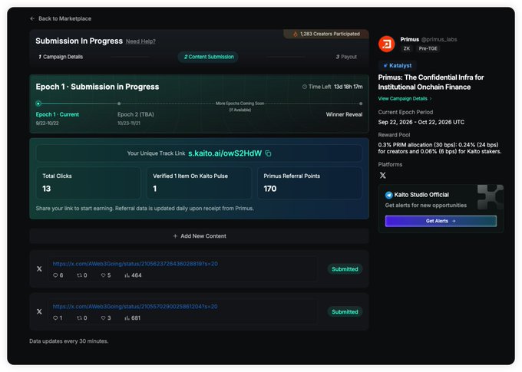
Task: Click the Time Left 13d 18h 17m value
Action: click(349, 87)
